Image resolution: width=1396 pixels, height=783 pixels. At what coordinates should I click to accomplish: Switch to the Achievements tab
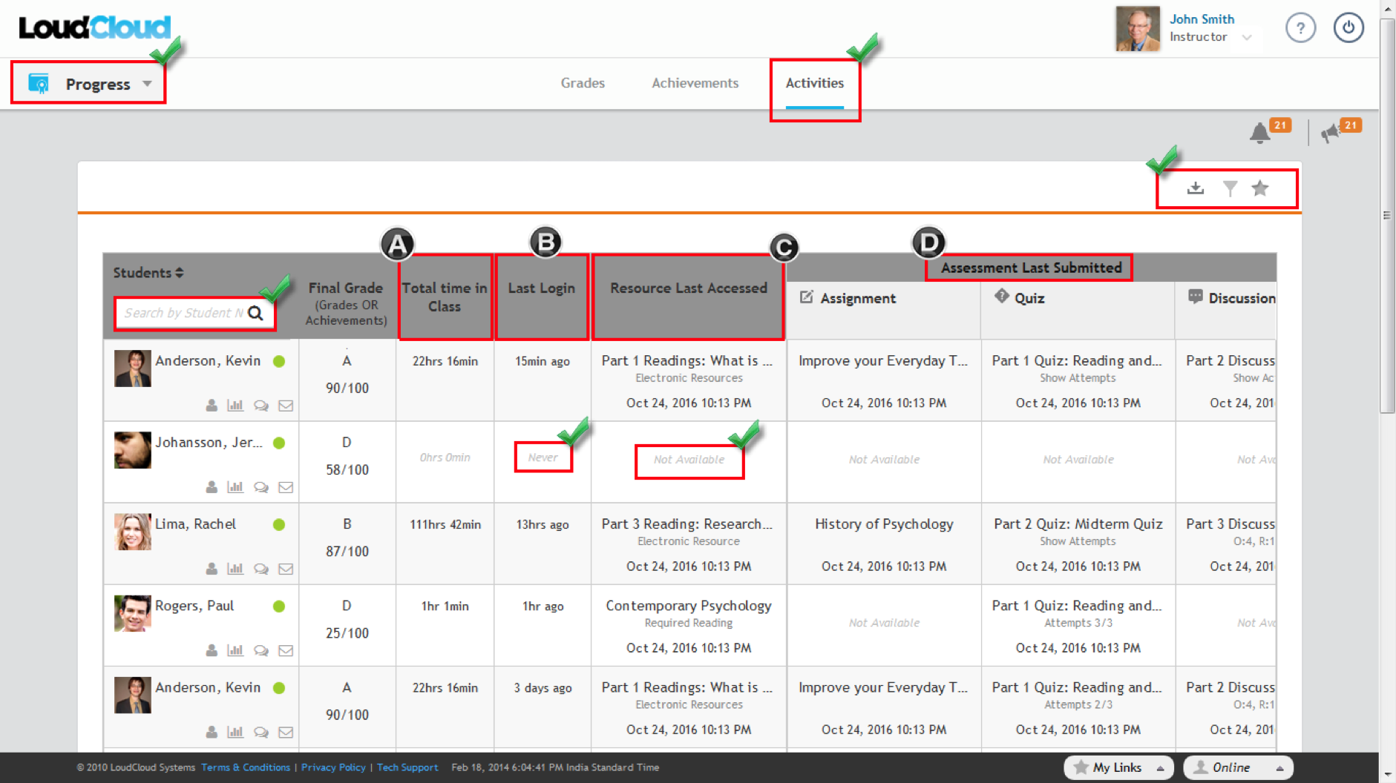point(695,83)
